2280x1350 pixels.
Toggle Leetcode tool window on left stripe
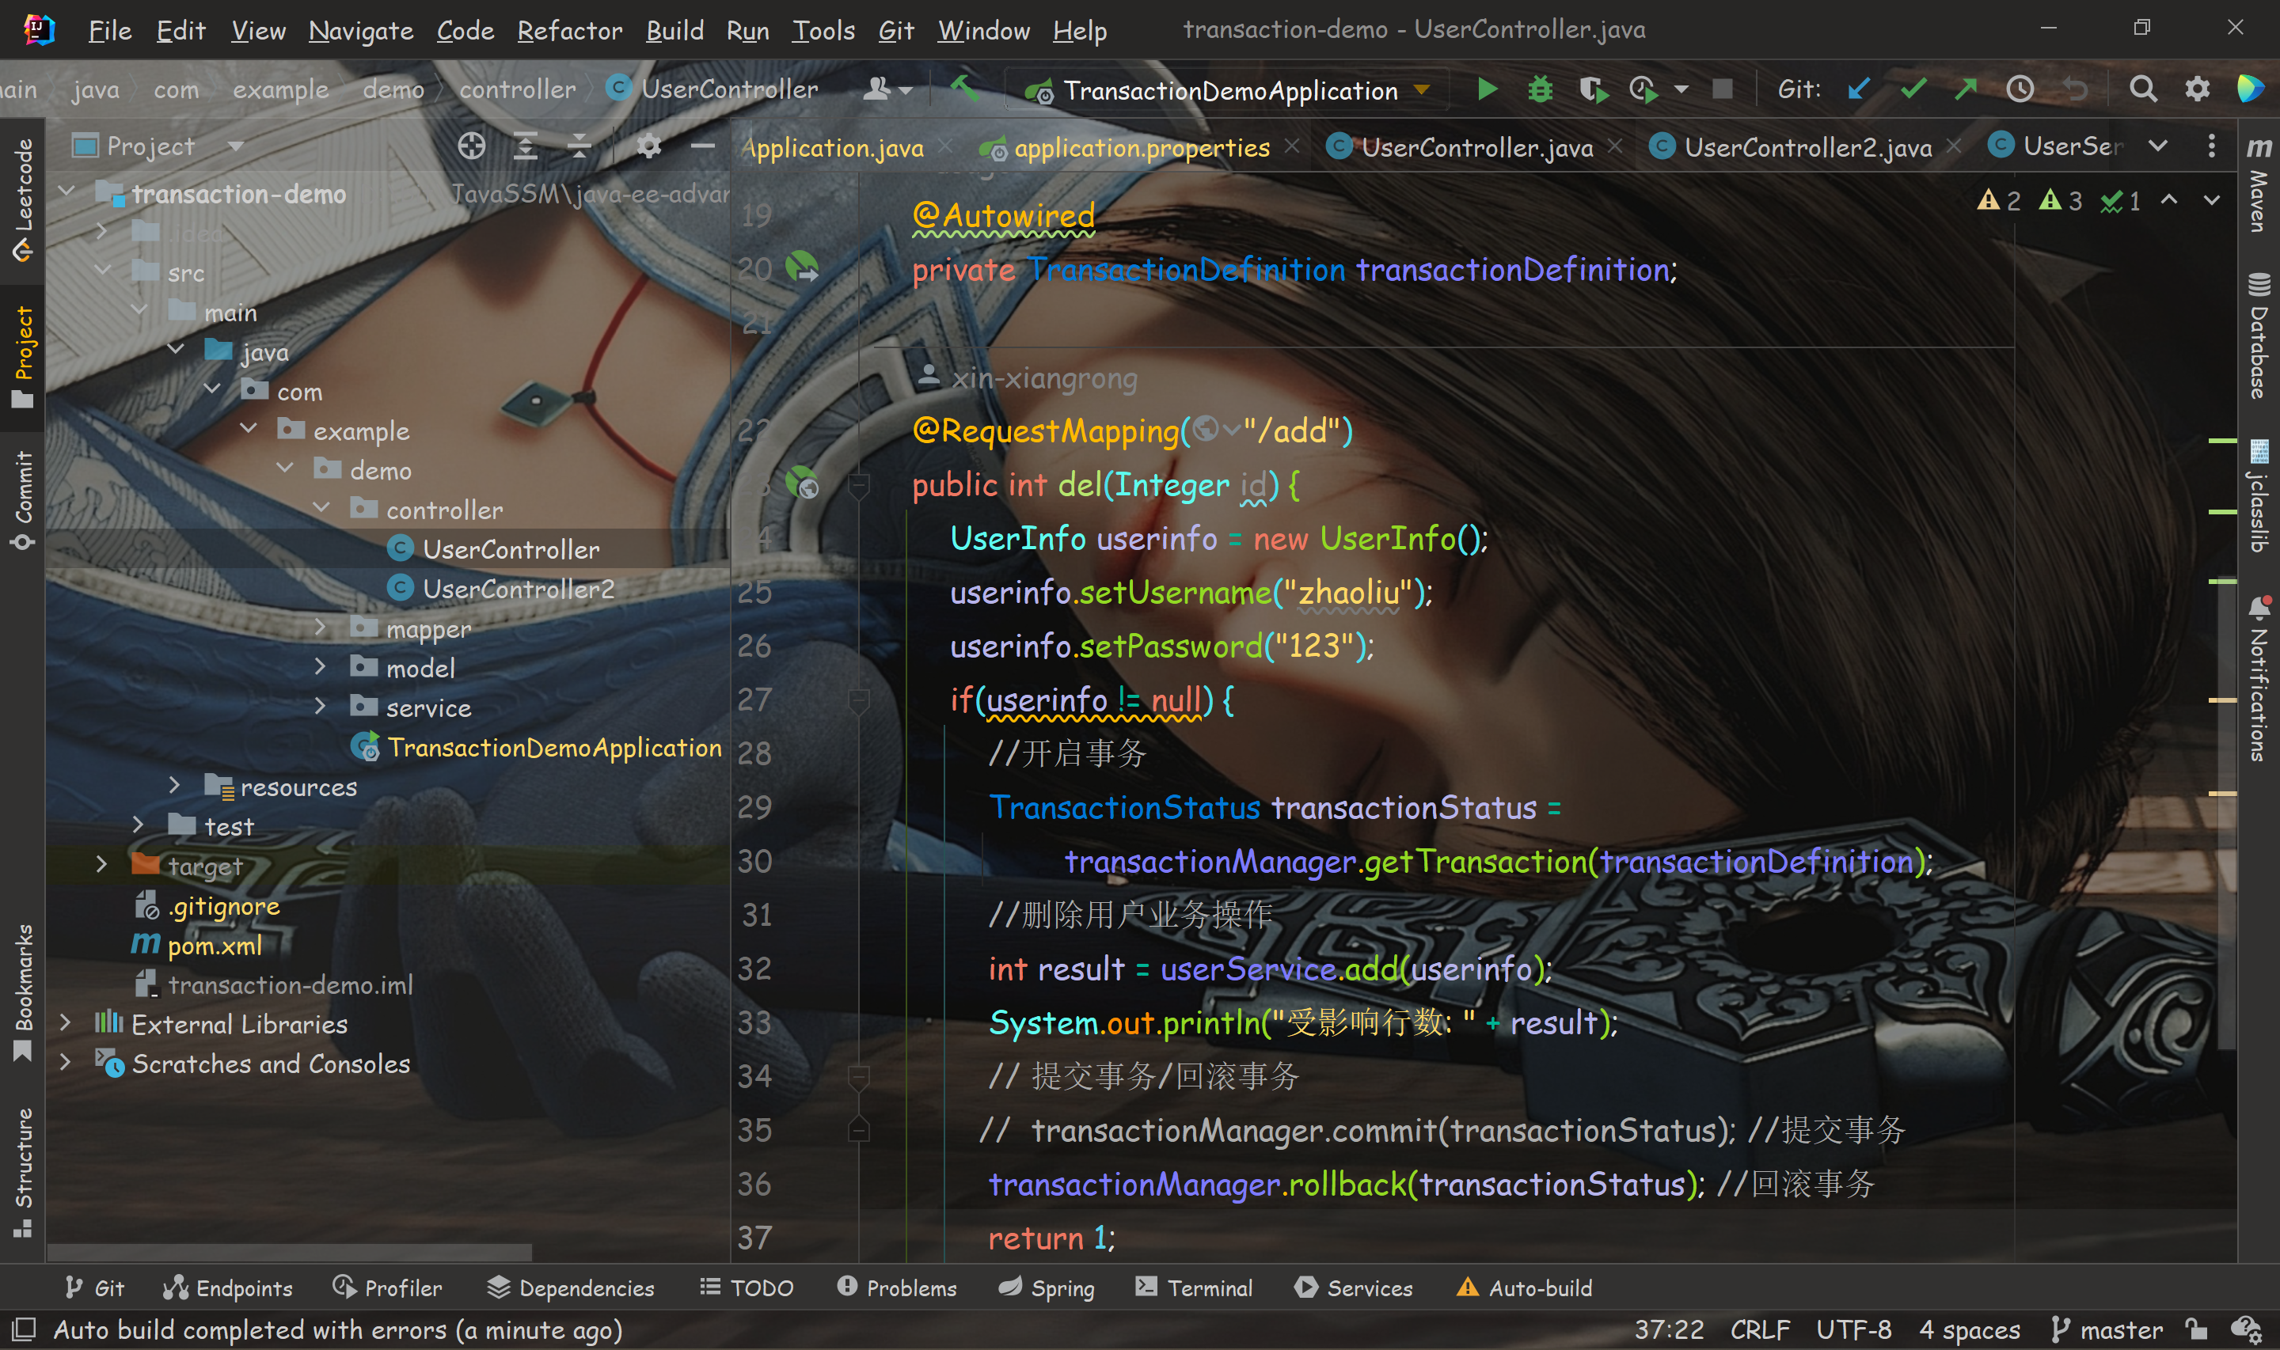(x=24, y=199)
